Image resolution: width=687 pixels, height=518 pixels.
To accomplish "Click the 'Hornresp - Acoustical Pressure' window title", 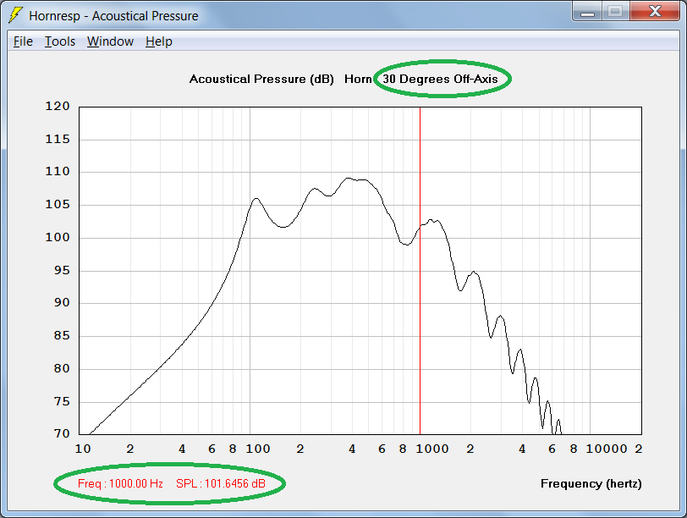I will click(x=113, y=16).
